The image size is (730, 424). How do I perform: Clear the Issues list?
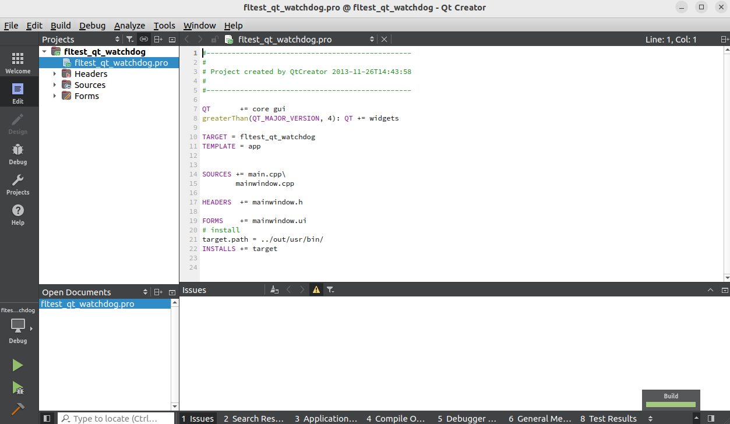pyautogui.click(x=274, y=289)
